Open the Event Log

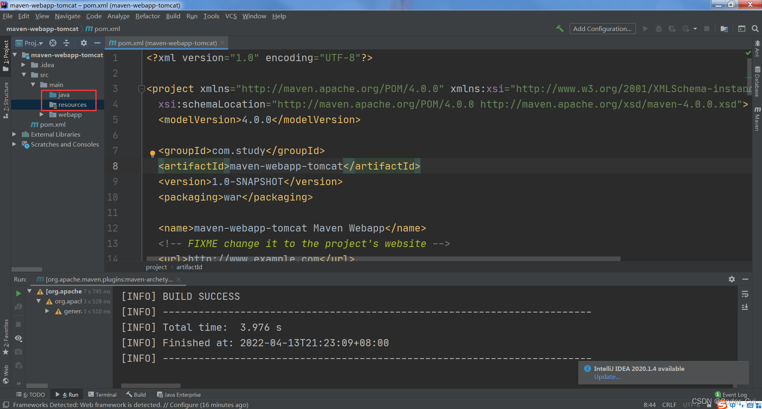click(x=731, y=395)
